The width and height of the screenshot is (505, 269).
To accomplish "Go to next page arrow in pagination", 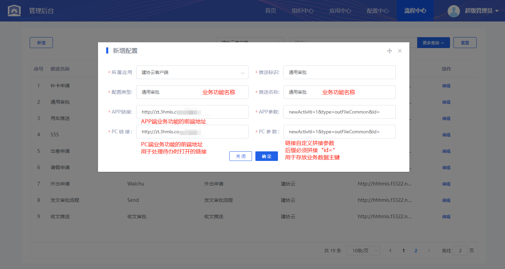I will coord(429,251).
